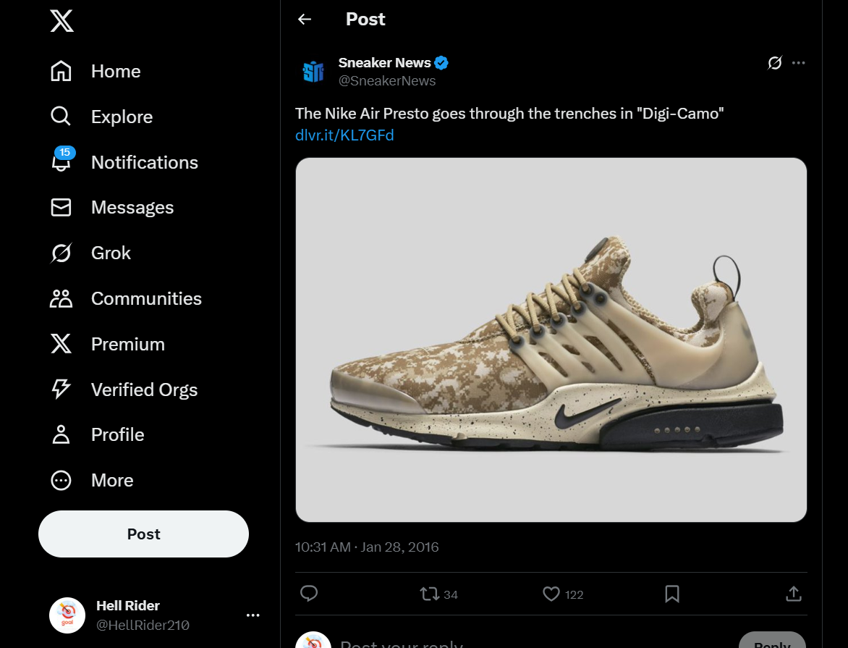Viewport: 848px width, 648px height.
Task: Open Notifications bell with 15 badge
Action: 62,162
